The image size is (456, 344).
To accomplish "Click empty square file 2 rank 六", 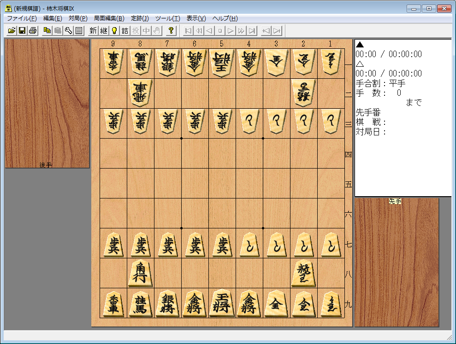I will pos(303,213).
